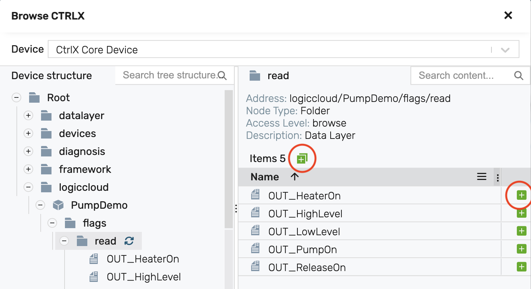
Task: Select OUT_HighLevel in the device tree
Action: point(144,277)
